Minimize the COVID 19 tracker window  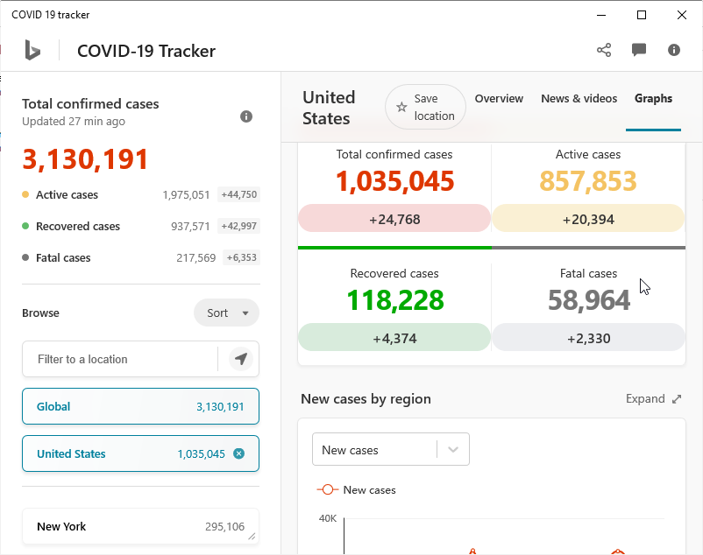pyautogui.click(x=601, y=15)
